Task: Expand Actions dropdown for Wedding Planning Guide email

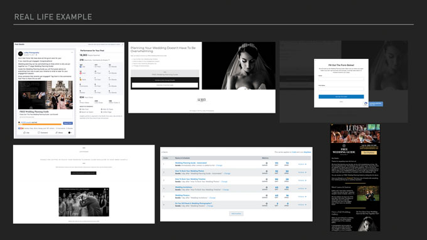Action: 302,164
